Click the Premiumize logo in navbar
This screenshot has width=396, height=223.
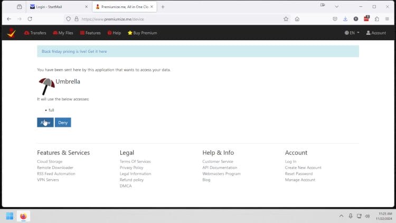[x=11, y=33]
